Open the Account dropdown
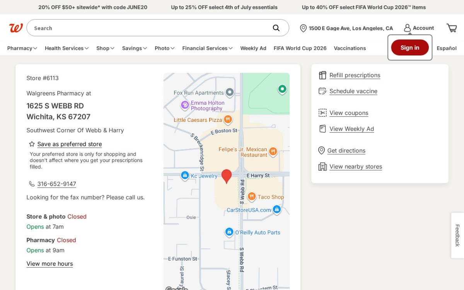Image resolution: width=464 pixels, height=290 pixels. click(419, 28)
